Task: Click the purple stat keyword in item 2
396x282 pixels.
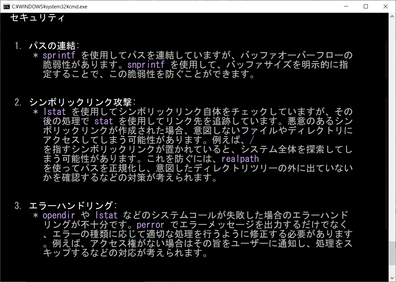Action: tap(103, 121)
